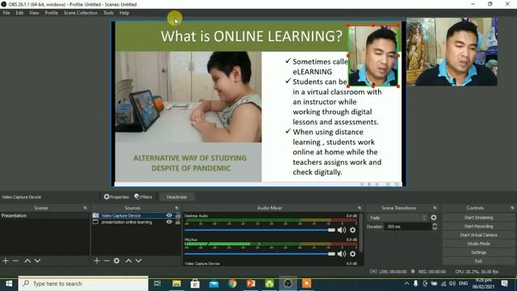Open the File menu
The image size is (517, 291).
(x=6, y=13)
